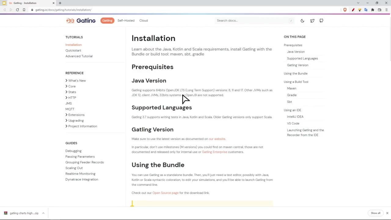
Task: Click the Gatling logo in header
Action: click(x=81, y=20)
